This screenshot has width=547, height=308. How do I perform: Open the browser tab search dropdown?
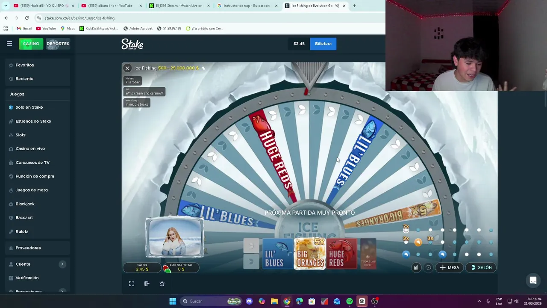[x=5, y=6]
